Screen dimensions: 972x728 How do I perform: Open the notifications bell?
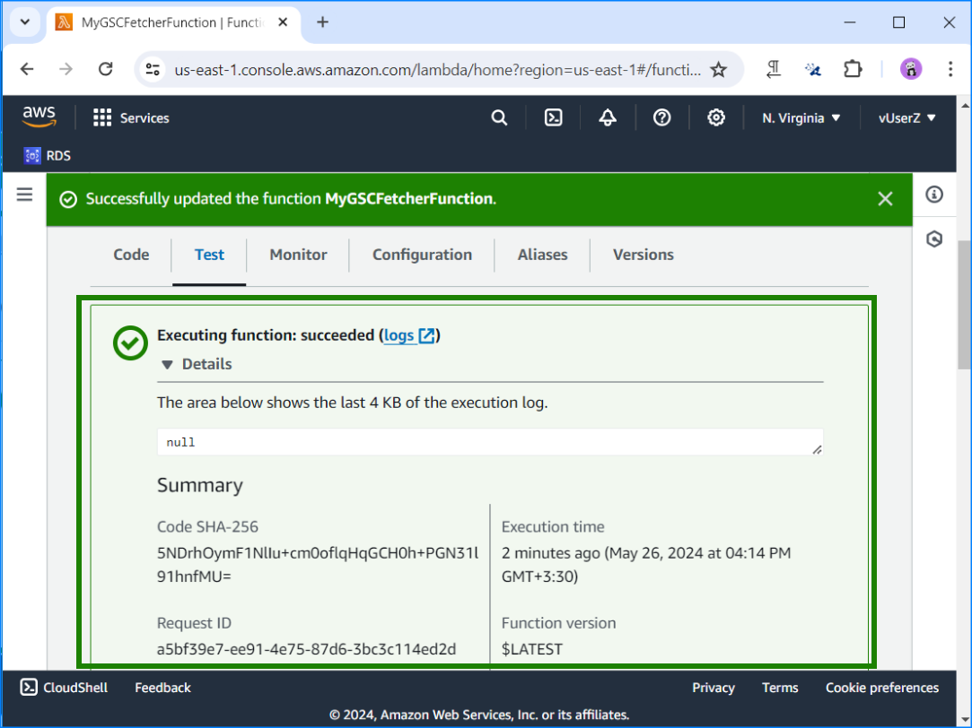tap(608, 117)
